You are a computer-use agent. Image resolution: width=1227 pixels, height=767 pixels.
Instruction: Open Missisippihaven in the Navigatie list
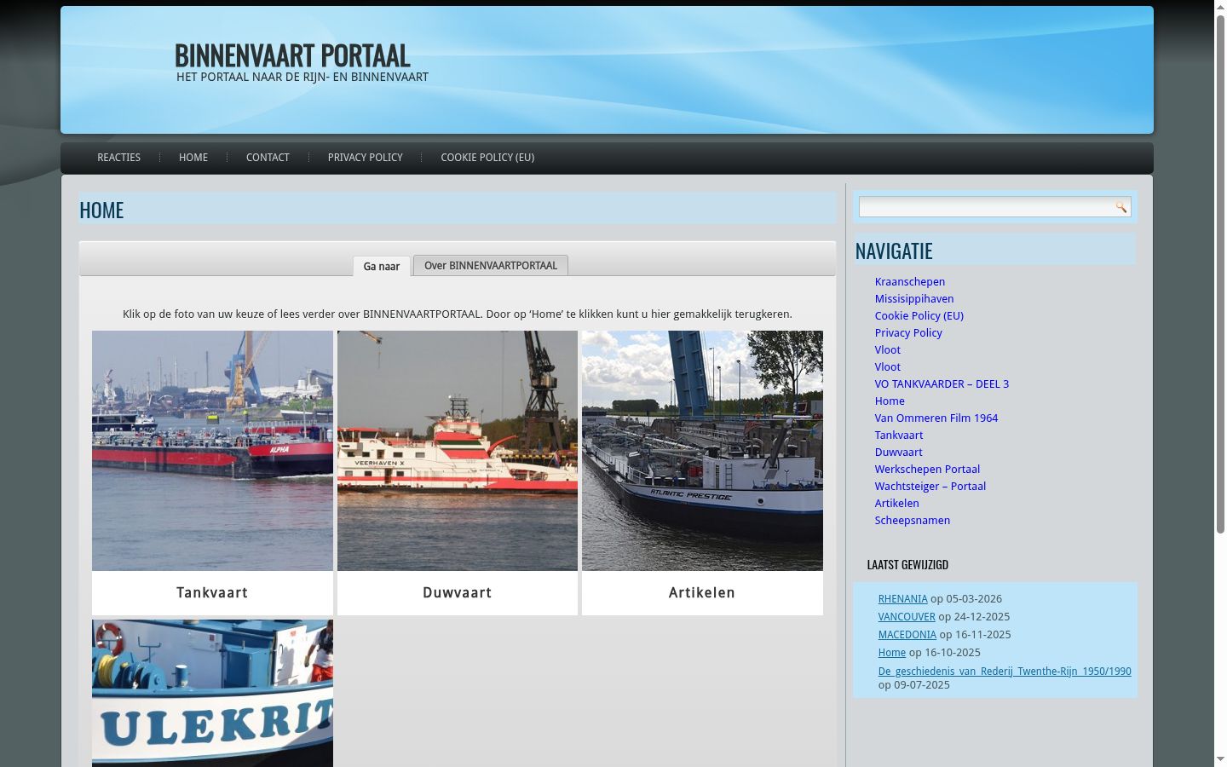(914, 298)
